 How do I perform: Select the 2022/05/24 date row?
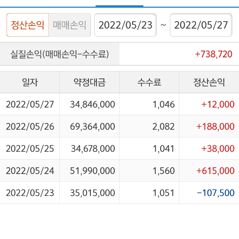coord(30,171)
